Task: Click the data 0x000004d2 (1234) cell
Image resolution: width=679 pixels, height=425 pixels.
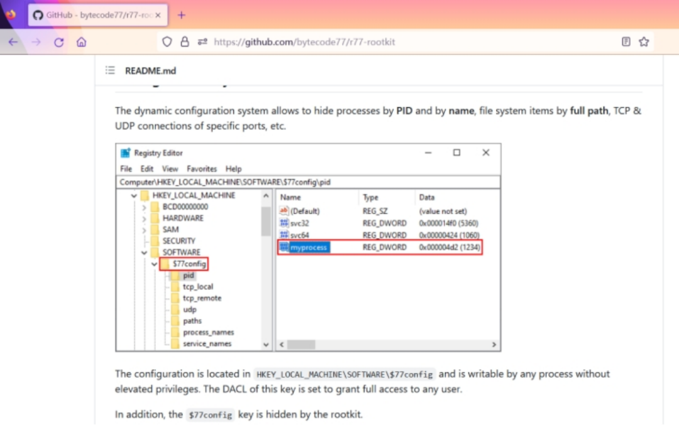Action: tap(450, 247)
